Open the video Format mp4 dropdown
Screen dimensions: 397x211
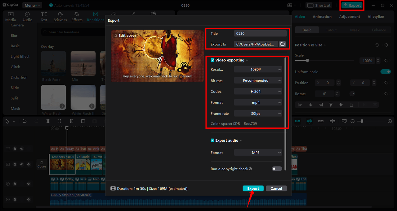click(x=258, y=102)
